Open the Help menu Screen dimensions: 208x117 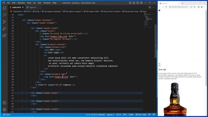54,3
